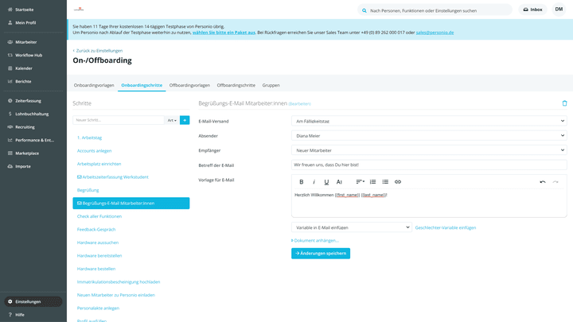Select step 'Arbeitszeiterfassung Werkstudent'
Image resolution: width=573 pixels, height=322 pixels.
(x=113, y=177)
